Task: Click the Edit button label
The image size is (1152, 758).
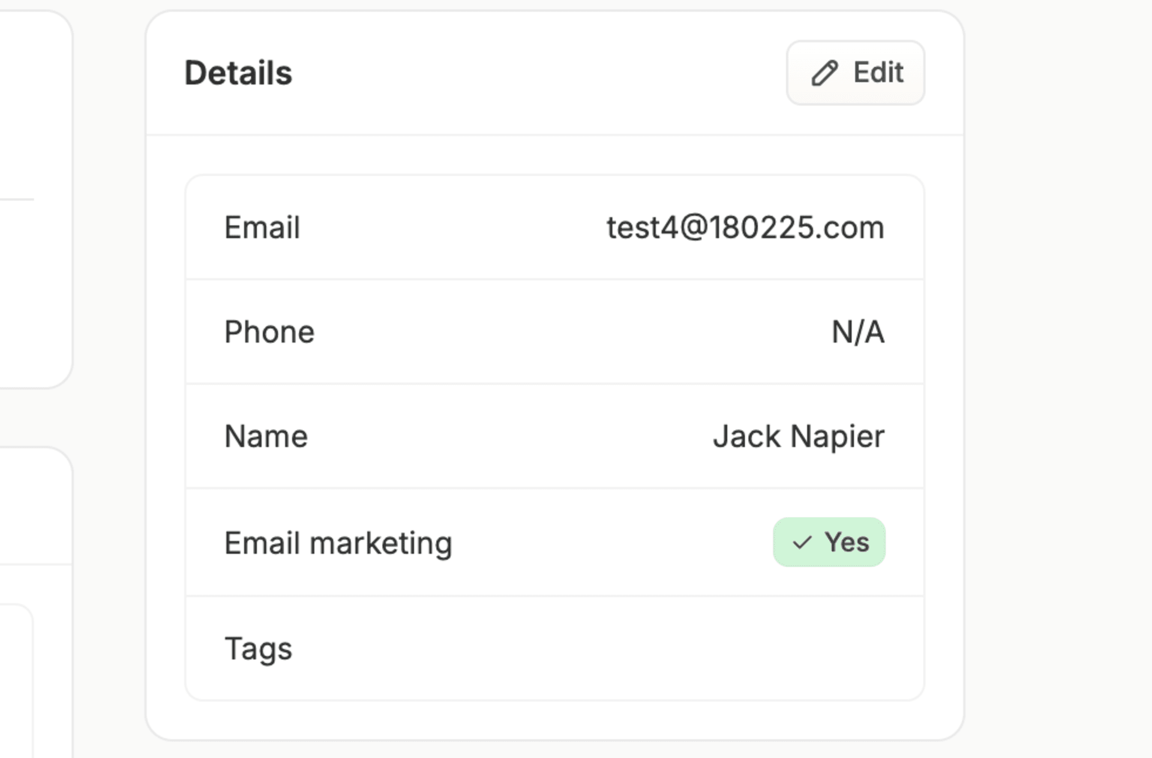Action: (878, 73)
